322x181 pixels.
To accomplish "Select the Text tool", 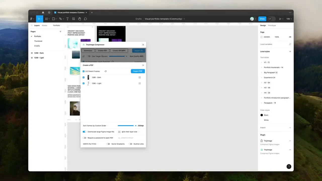I will pyautogui.click(x=67, y=19).
